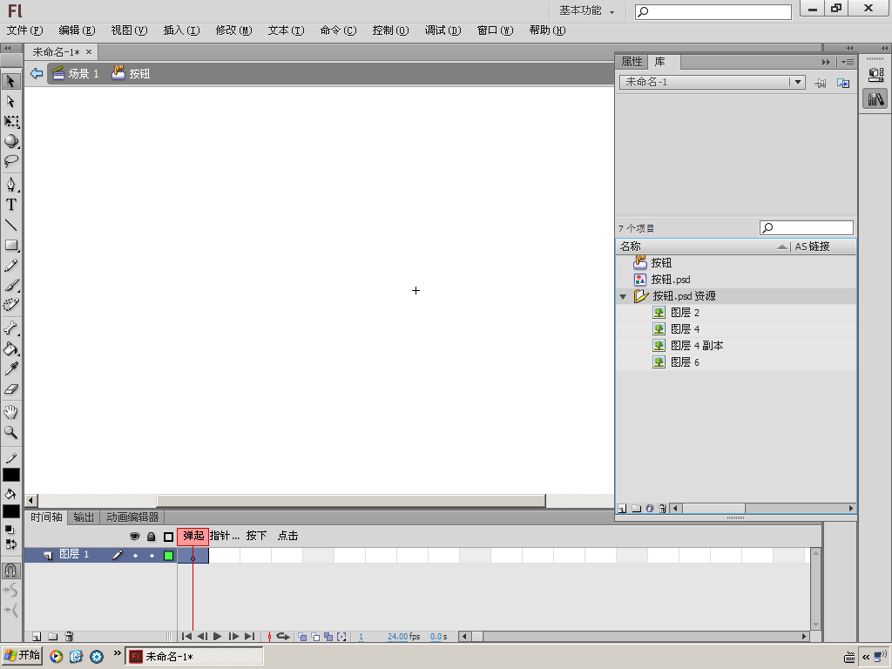Switch to the 动画编辑器 tab

132,517
